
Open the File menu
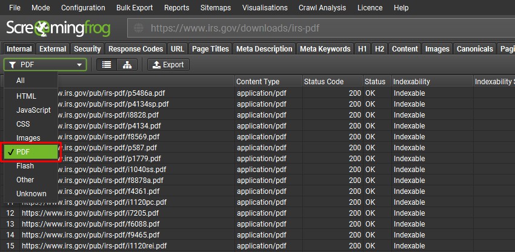click(x=15, y=7)
